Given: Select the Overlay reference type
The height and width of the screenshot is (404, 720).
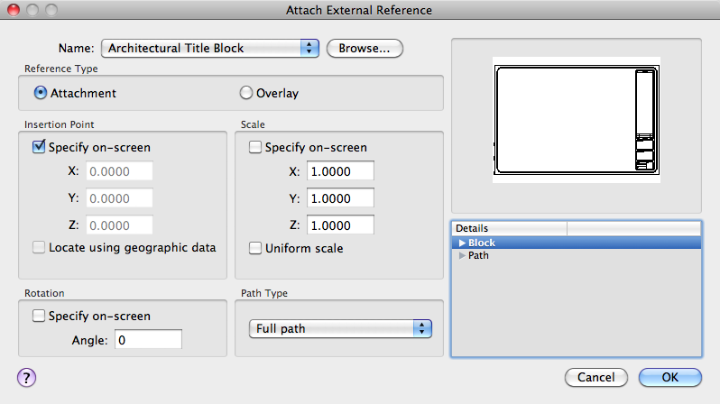Looking at the screenshot, I should [x=245, y=93].
